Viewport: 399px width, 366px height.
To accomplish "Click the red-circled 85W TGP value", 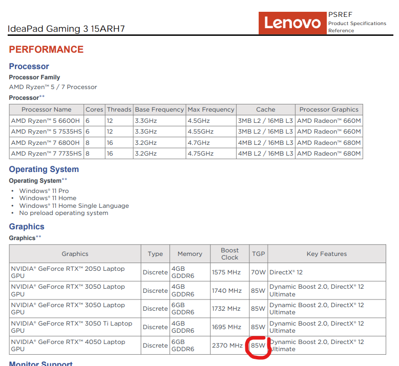I will pos(258,346).
